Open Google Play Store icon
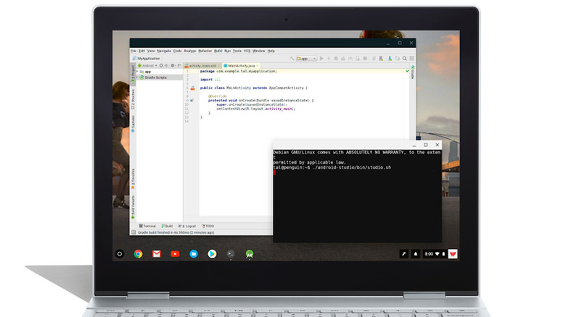Viewport: 566px width, 317px height. [212, 254]
